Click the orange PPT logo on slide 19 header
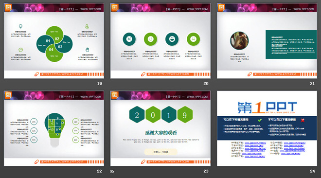Image resolution: width=321 pixels, height=178 pixels. point(8,8)
